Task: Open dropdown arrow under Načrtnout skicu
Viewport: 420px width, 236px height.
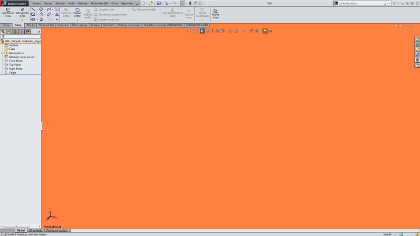Action: pyautogui.click(x=8, y=20)
